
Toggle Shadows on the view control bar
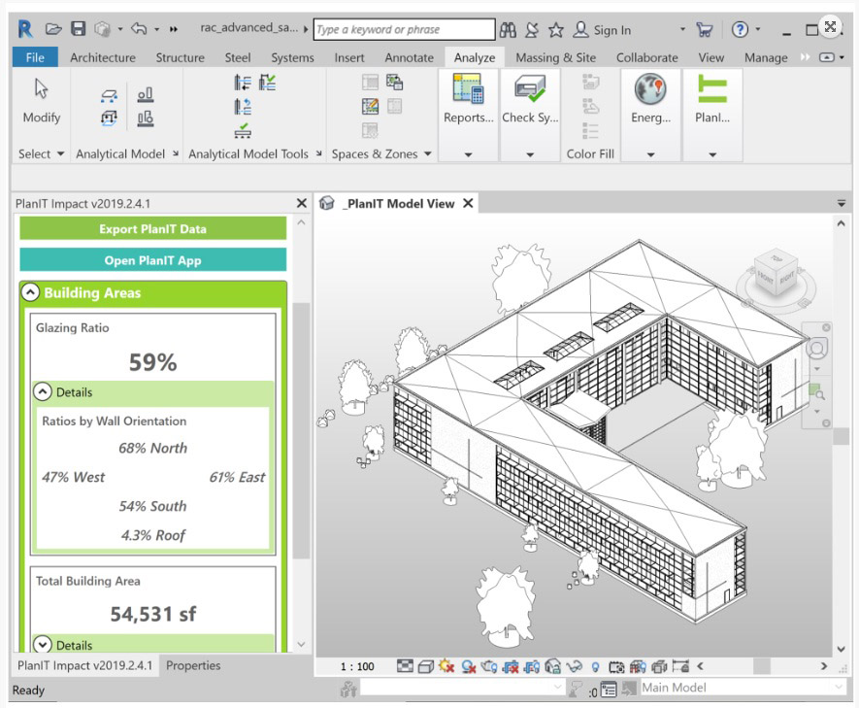point(468,666)
